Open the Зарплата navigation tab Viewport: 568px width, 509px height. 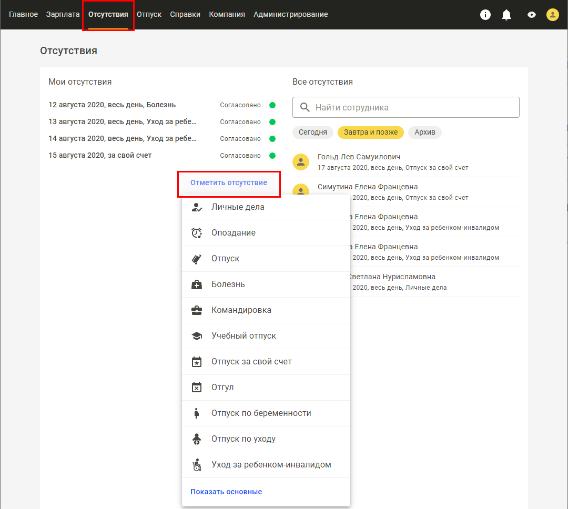63,15
